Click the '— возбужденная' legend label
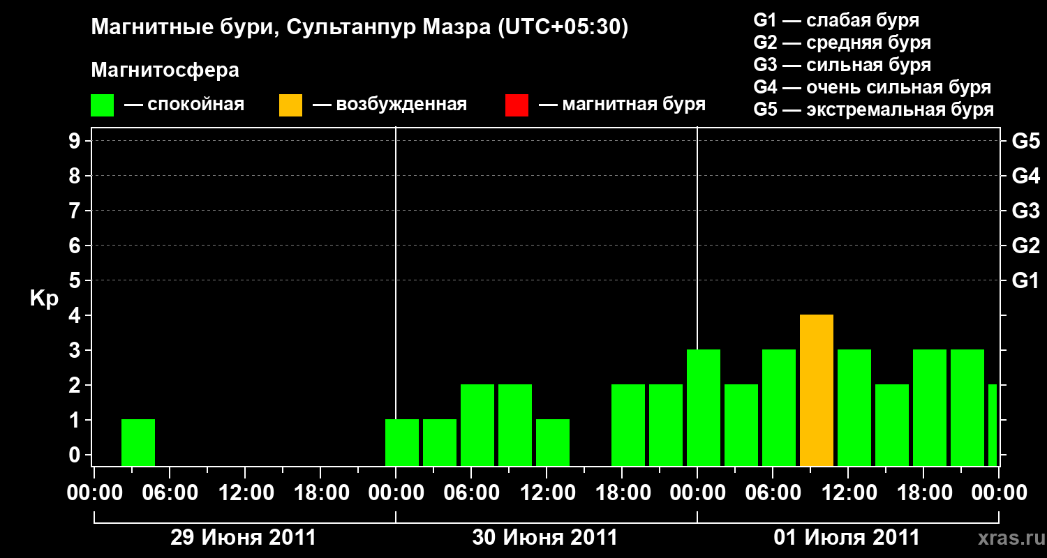The height and width of the screenshot is (558, 1047). tap(389, 105)
